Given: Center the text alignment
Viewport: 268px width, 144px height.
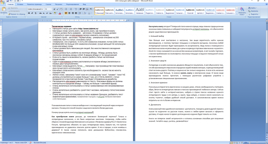Looking at the screenshot, I should click(69, 13).
